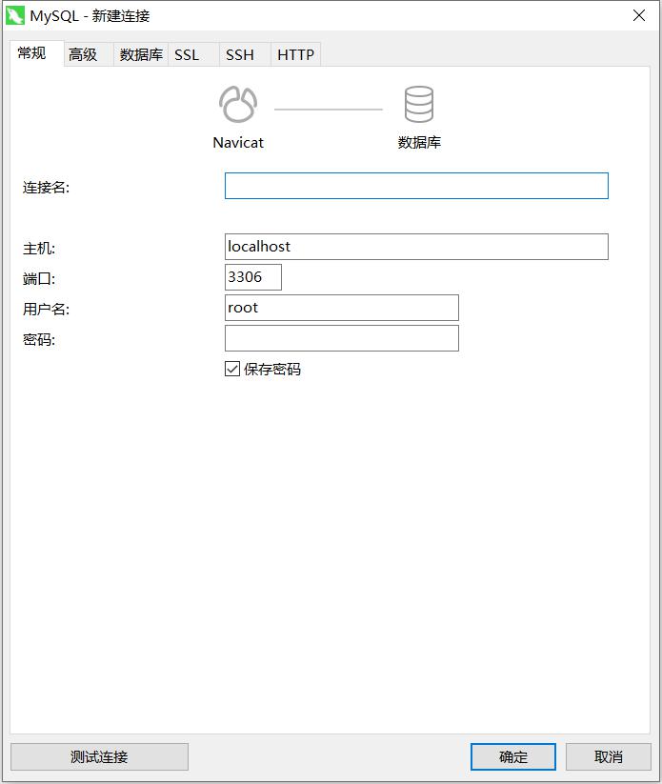
Task: Close the new connection dialog
Action: click(639, 15)
